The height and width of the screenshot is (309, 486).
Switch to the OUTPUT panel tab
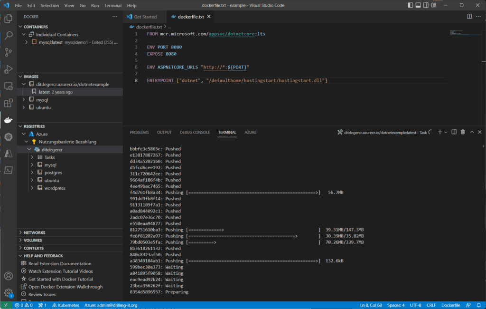[164, 132]
